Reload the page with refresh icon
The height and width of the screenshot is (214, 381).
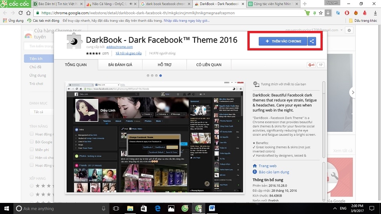click(20, 13)
